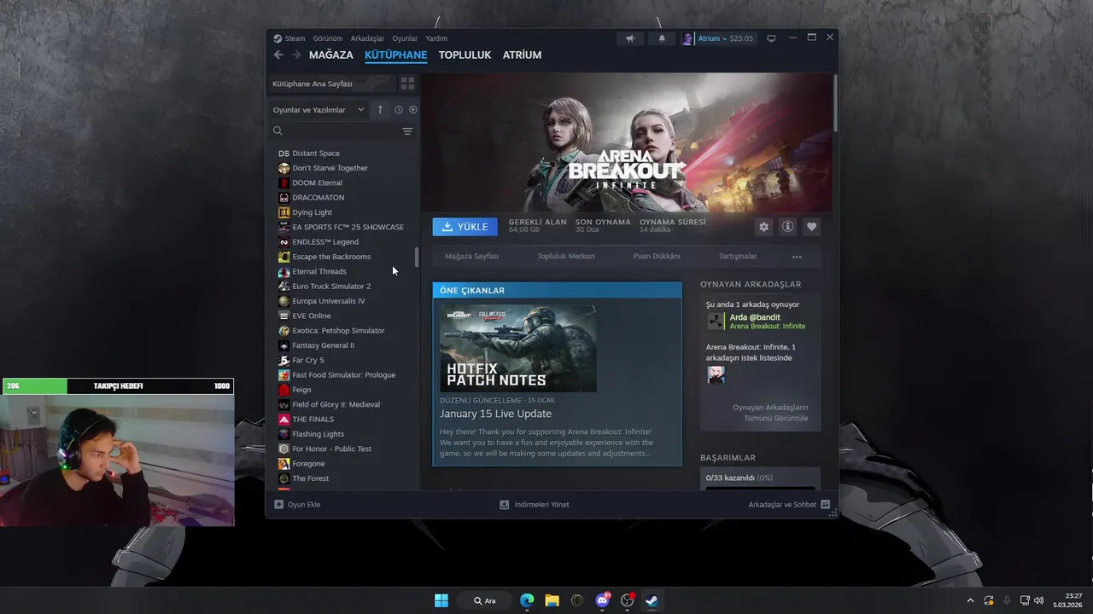Switch to the TOPLULUK tab

(x=465, y=55)
